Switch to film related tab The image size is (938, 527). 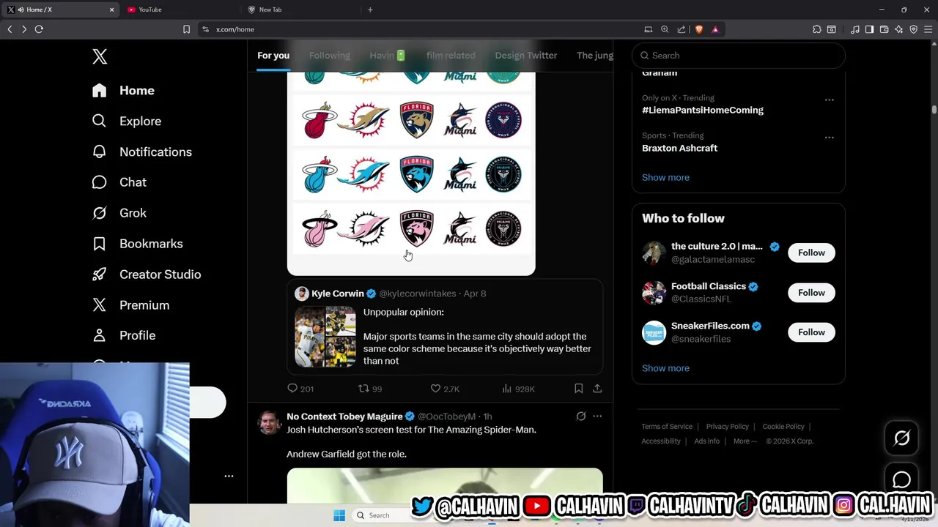pyautogui.click(x=451, y=56)
